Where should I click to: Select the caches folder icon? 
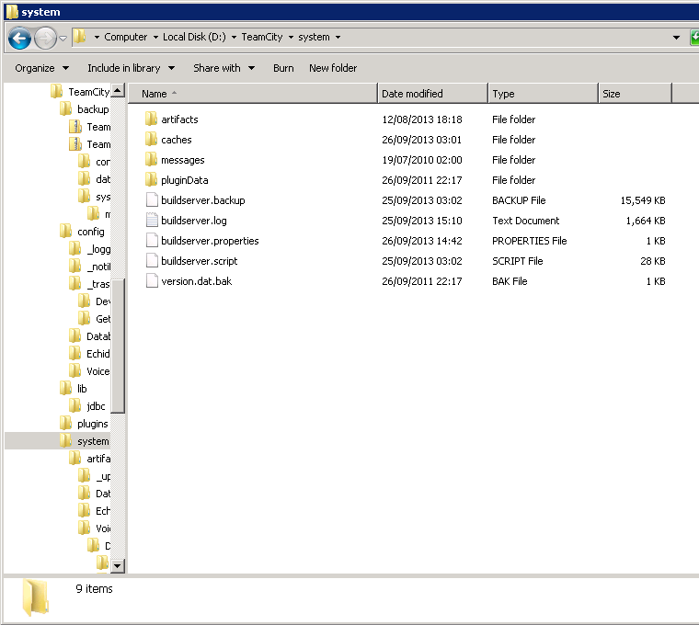click(151, 139)
